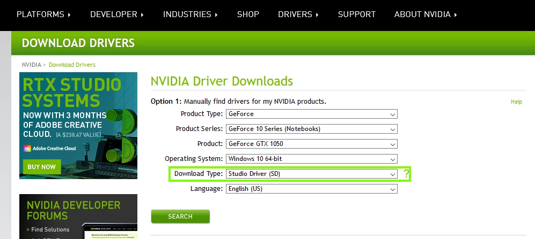
Task: Go to the Support page
Action: (356, 14)
